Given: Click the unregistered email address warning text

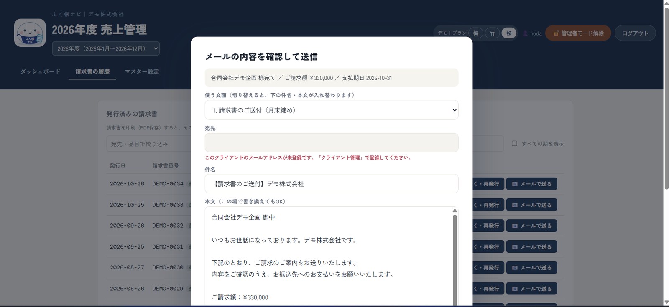Looking at the screenshot, I should click(x=309, y=158).
